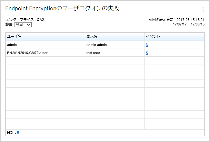Viewport: 210px width, 142px height.
Task: Click the 範囲 label beside the dropdown
Action: (x=10, y=24)
